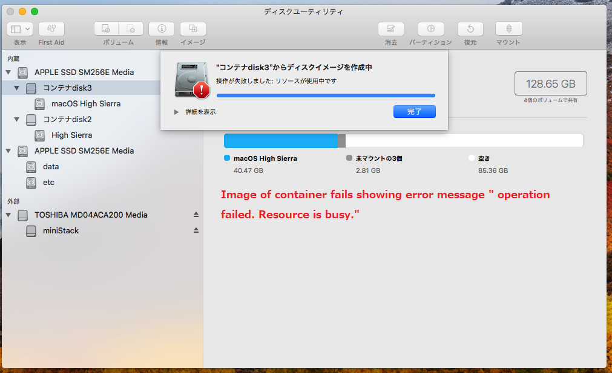Image resolution: width=612 pixels, height=373 pixels.
Task: Click the 完了 Done button
Action: 415,111
